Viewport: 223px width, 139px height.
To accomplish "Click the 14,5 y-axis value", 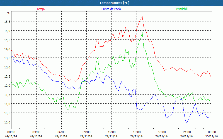I will click(7, 40).
